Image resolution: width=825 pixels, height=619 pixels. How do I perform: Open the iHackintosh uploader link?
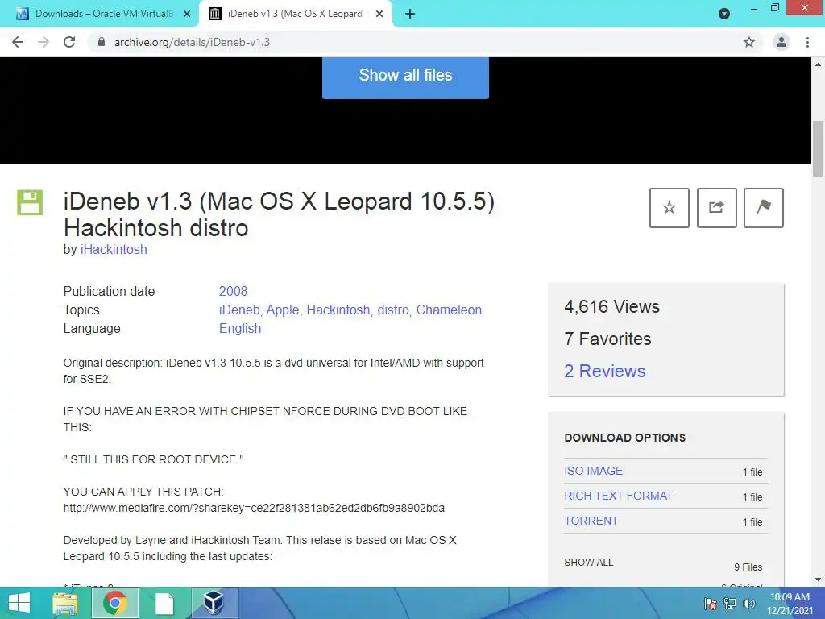(114, 250)
